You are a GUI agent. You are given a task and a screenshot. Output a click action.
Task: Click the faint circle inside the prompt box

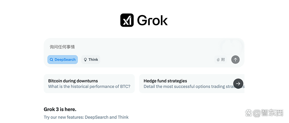232,47
